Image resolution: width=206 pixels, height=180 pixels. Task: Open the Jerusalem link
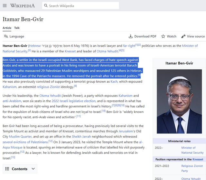(x=126, y=131)
